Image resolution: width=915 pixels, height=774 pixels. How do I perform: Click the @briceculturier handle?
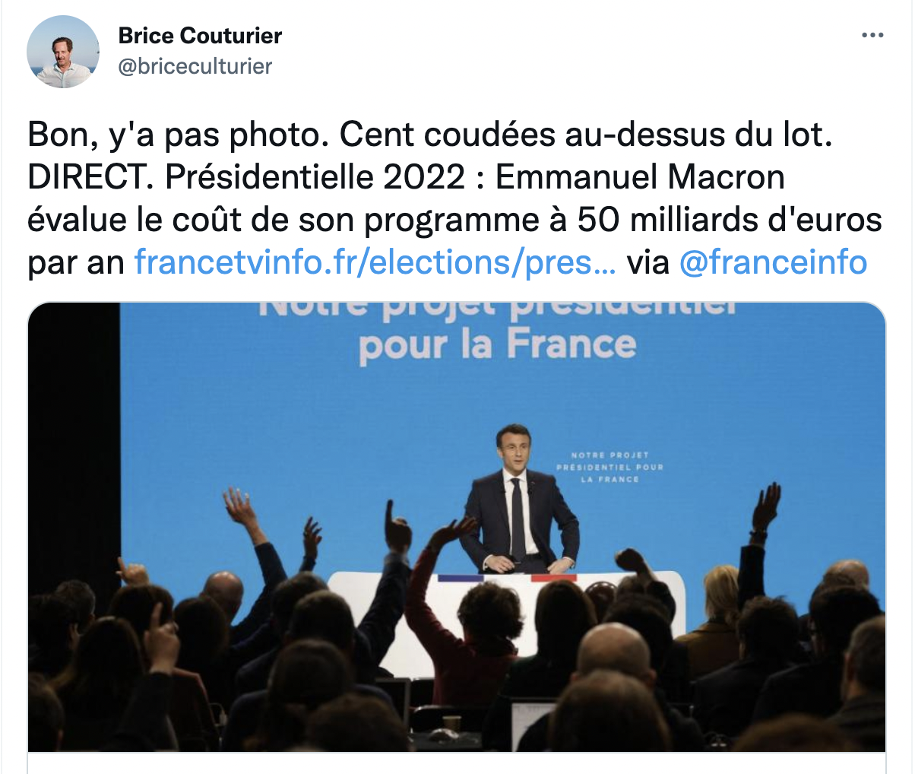195,66
